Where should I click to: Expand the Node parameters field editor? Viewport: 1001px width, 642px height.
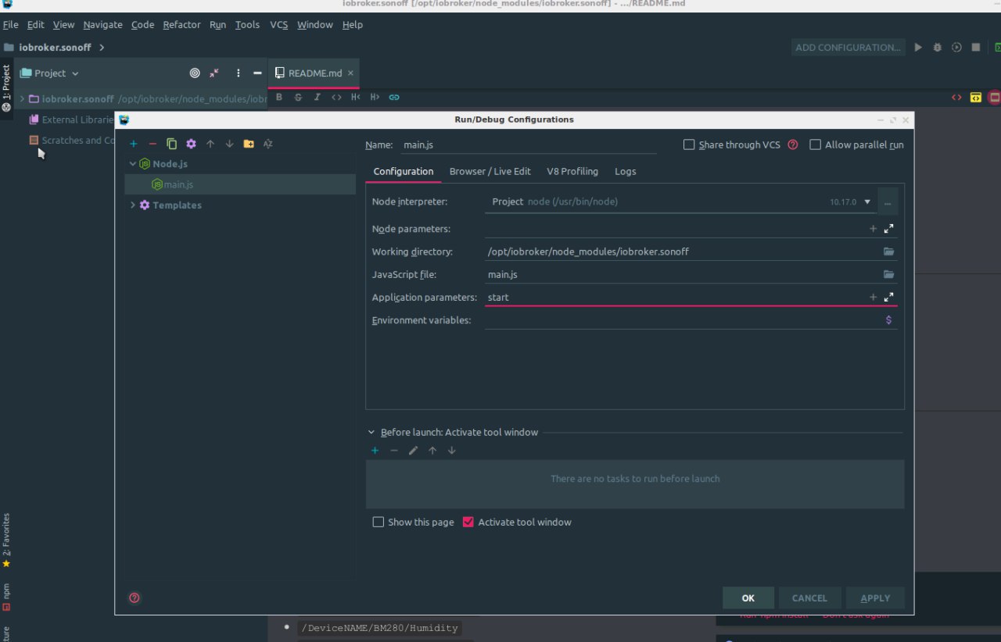(x=888, y=229)
